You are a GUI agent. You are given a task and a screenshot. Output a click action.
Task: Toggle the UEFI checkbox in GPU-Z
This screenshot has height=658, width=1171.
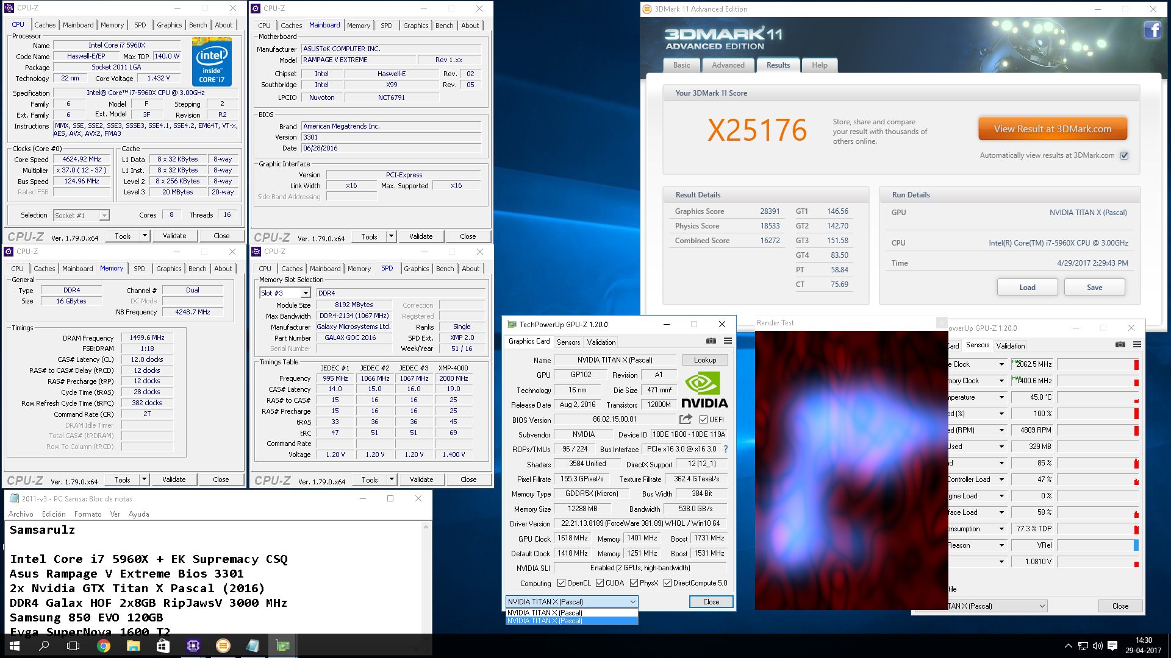pyautogui.click(x=704, y=420)
